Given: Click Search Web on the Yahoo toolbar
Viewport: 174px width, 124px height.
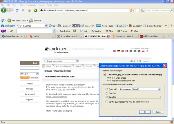Looking at the screenshot, I should (x=65, y=31).
